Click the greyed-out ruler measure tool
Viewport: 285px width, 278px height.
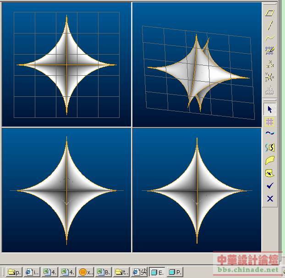(x=270, y=90)
